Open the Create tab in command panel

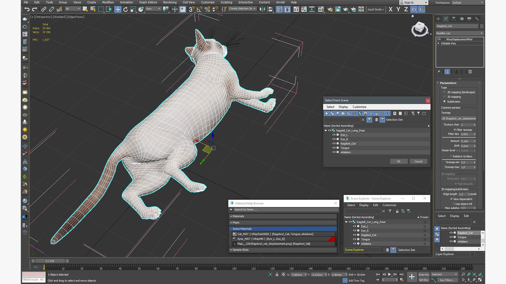coord(438,19)
